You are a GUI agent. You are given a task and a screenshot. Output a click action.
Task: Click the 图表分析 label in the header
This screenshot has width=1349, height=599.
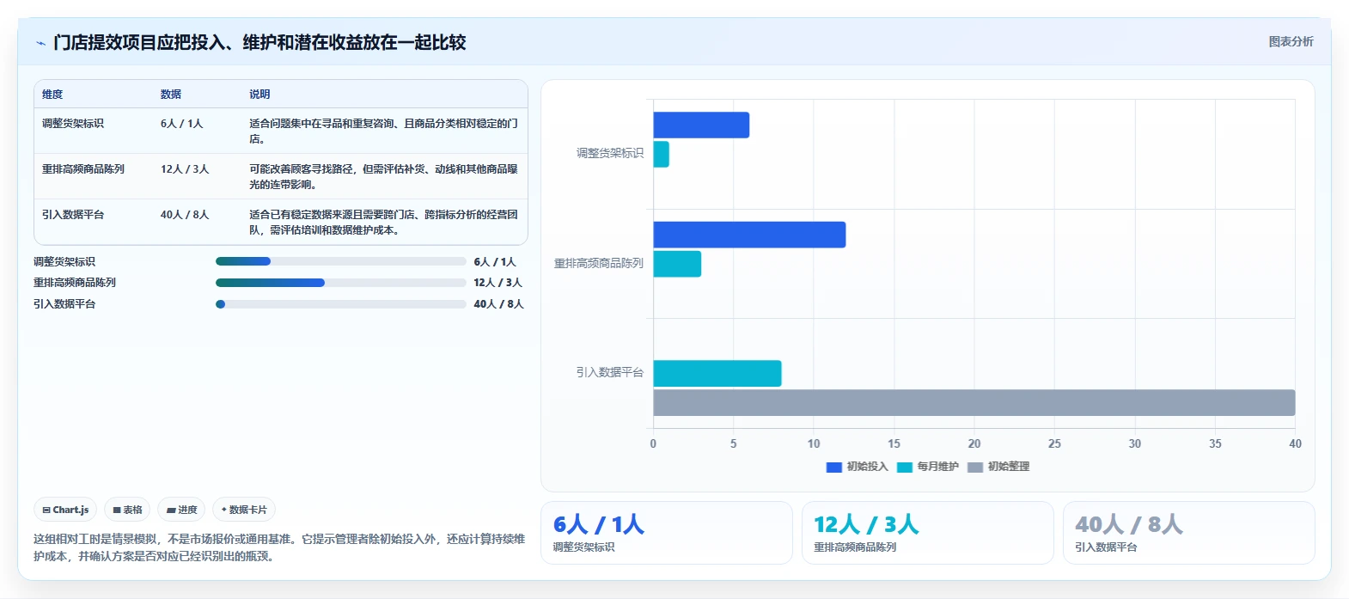pyautogui.click(x=1291, y=41)
